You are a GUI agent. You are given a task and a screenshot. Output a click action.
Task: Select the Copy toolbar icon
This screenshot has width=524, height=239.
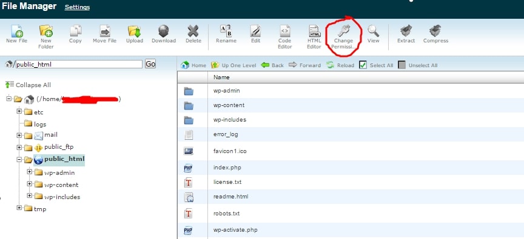point(75,34)
